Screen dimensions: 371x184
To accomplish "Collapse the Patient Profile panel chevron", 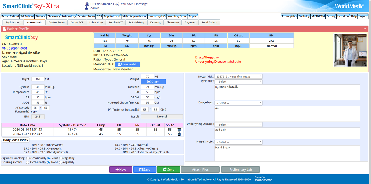I will [365, 29].
